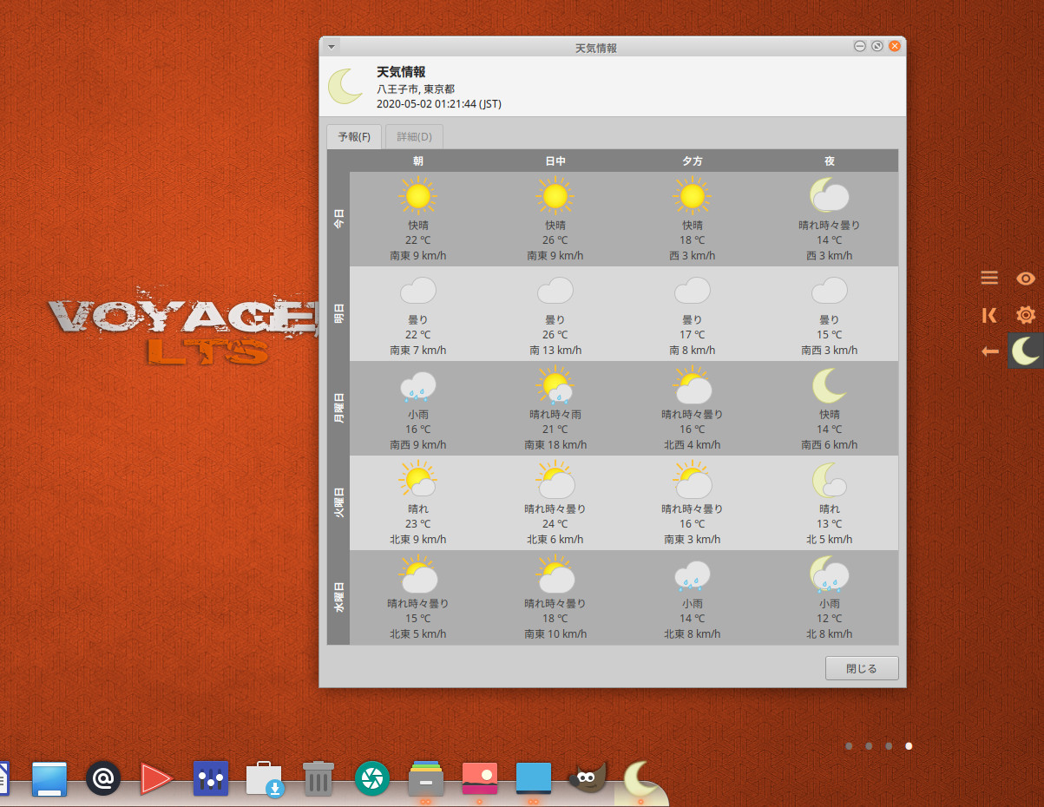Click Monday night clear moon icon
This screenshot has height=807, width=1044.
coord(829,385)
